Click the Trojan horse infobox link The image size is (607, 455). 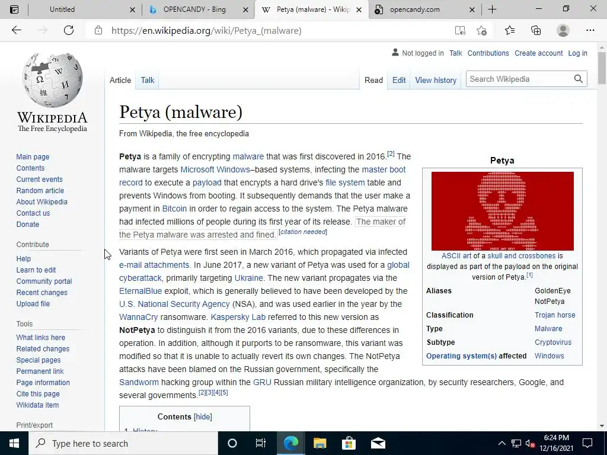pos(555,315)
